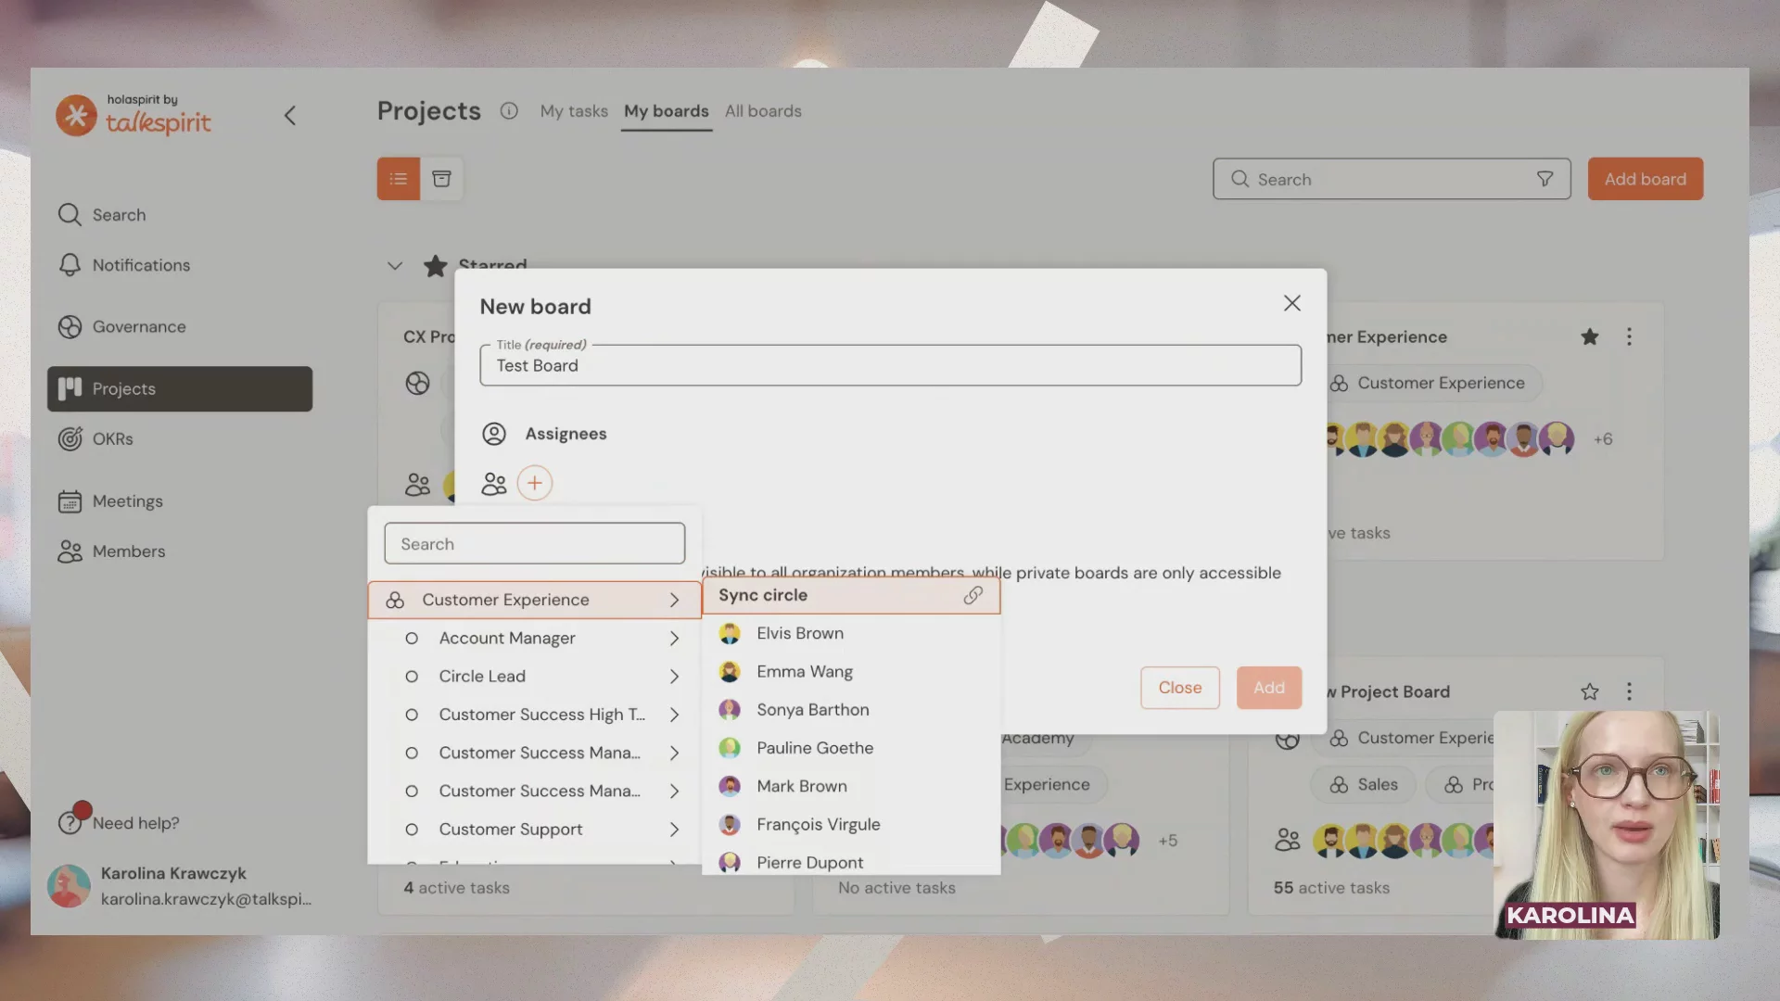This screenshot has width=1780, height=1001.
Task: Go to Governance in the sidebar
Action: click(122, 327)
